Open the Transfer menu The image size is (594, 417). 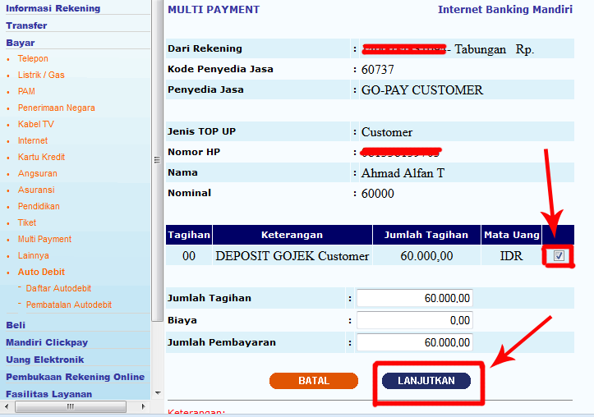[26, 25]
